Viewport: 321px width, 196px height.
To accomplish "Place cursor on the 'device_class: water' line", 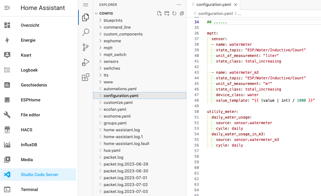I will click(237, 95).
